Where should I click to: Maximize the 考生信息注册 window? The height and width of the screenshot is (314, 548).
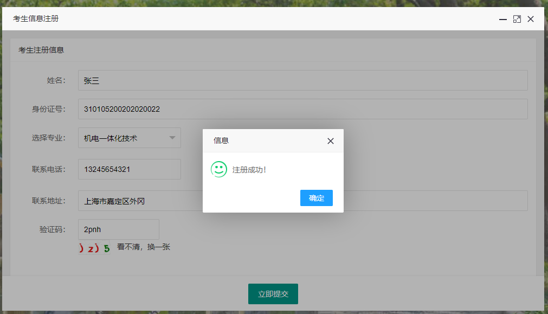[x=517, y=20]
